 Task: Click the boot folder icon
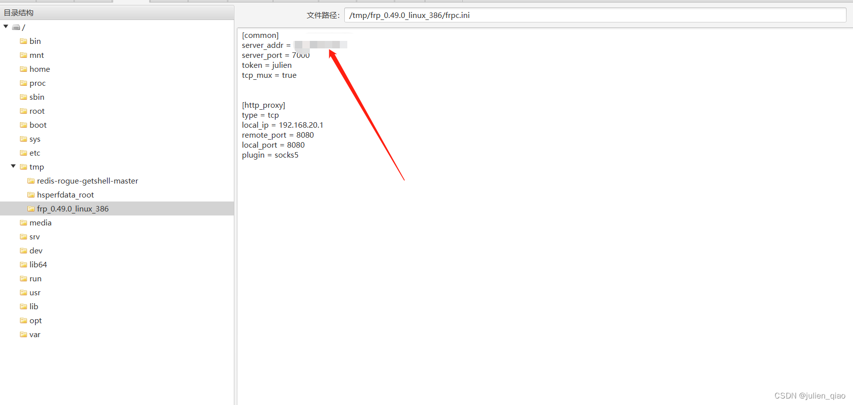23,125
